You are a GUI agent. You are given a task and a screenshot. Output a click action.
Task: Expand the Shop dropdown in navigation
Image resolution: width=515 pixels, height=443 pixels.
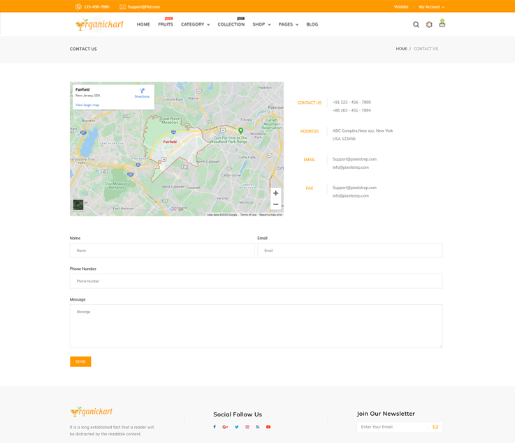[261, 24]
